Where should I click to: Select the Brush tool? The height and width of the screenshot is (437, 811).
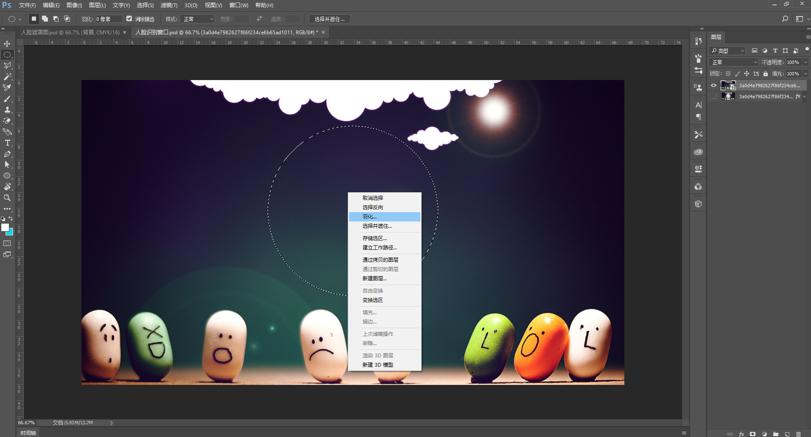point(7,98)
